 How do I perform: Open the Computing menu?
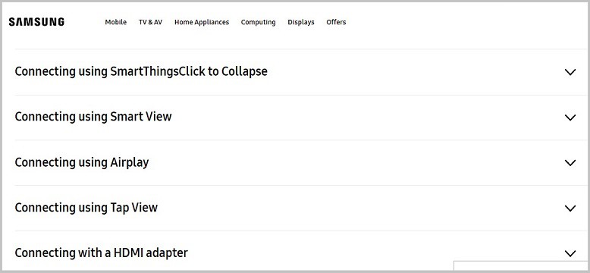click(x=258, y=22)
